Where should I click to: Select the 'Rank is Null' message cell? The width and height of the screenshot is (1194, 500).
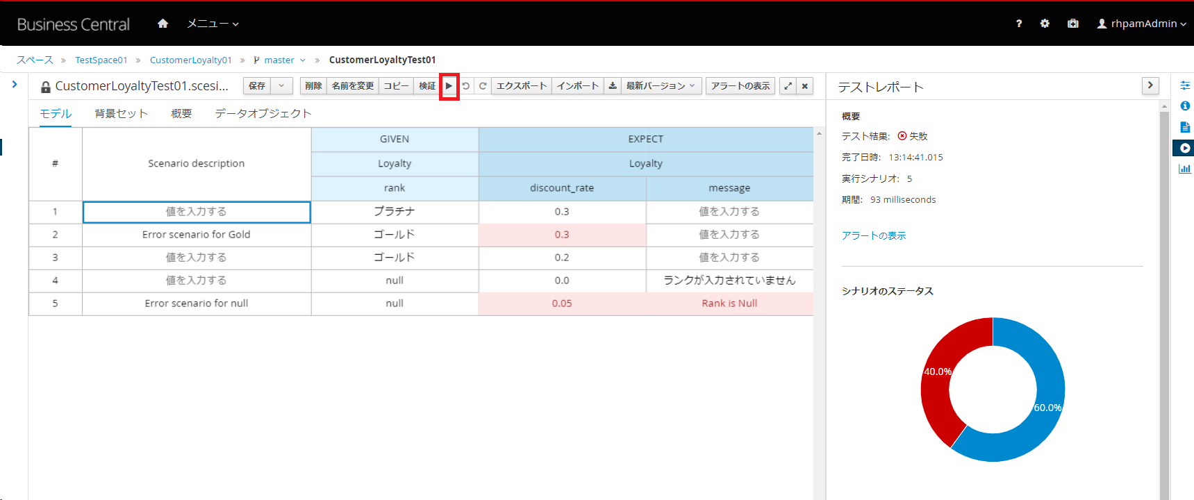click(729, 303)
